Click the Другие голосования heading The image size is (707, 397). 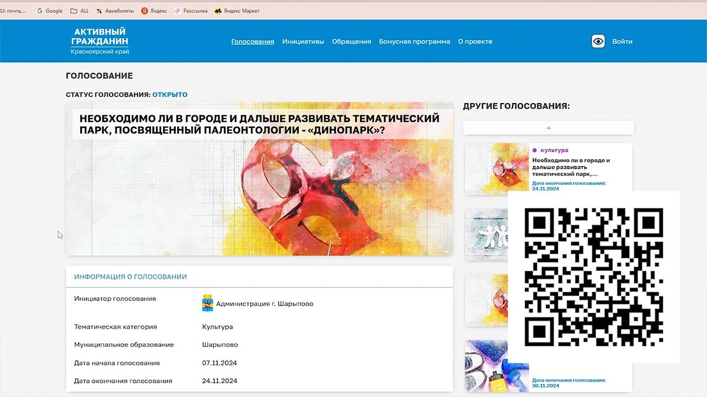click(x=516, y=106)
